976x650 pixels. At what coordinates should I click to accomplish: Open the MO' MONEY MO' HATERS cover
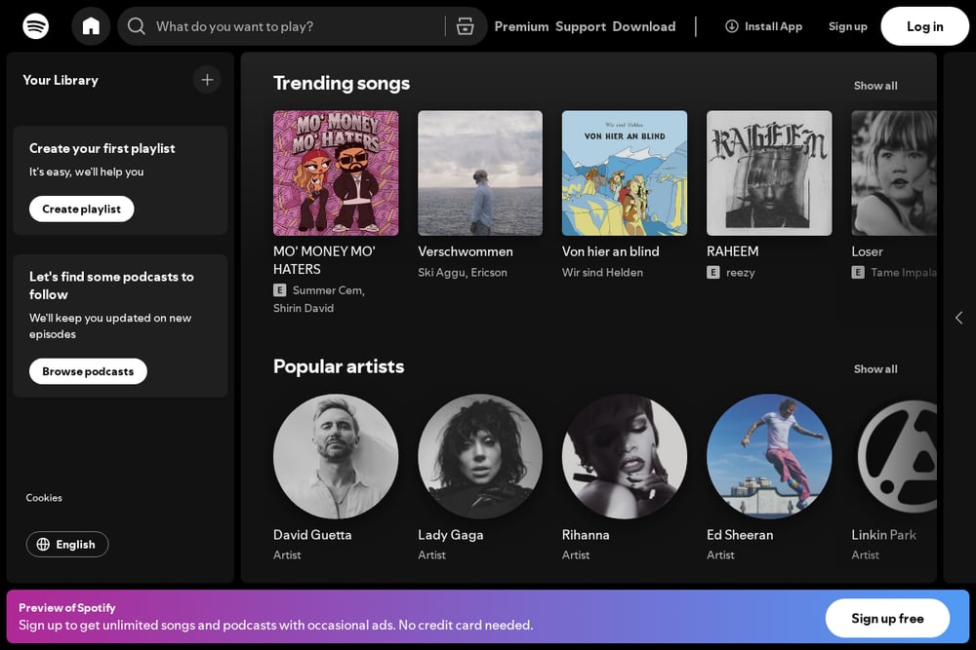336,172
